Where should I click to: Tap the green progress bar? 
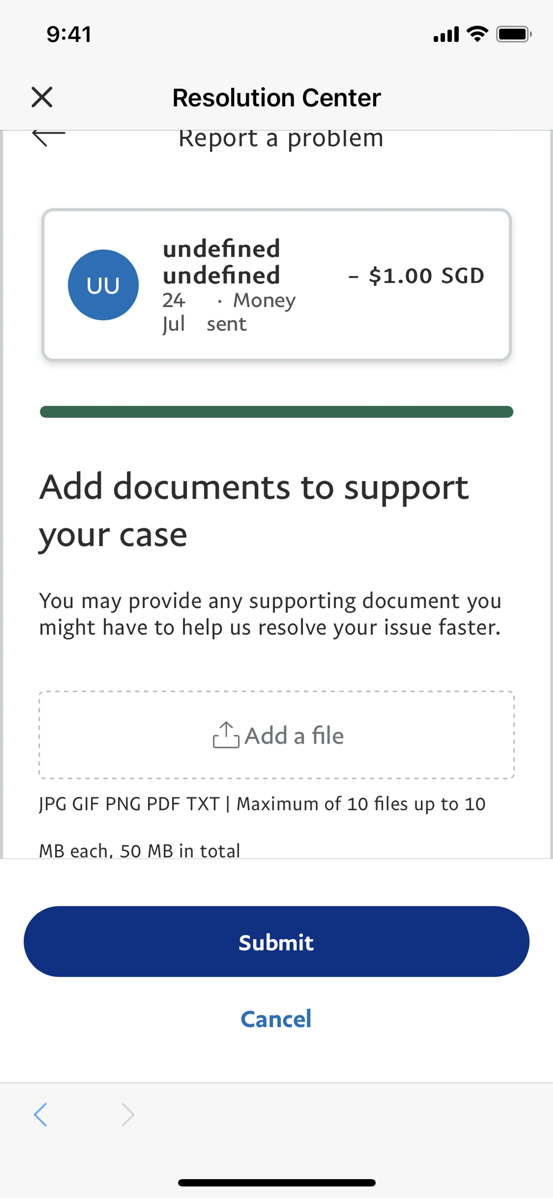tap(276, 412)
